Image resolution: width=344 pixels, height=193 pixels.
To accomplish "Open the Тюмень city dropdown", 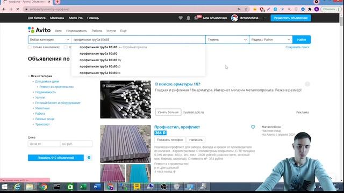I will pos(227,40).
